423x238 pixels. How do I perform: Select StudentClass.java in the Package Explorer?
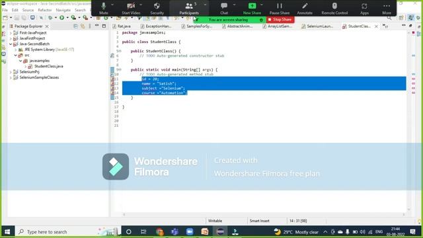coord(48,66)
